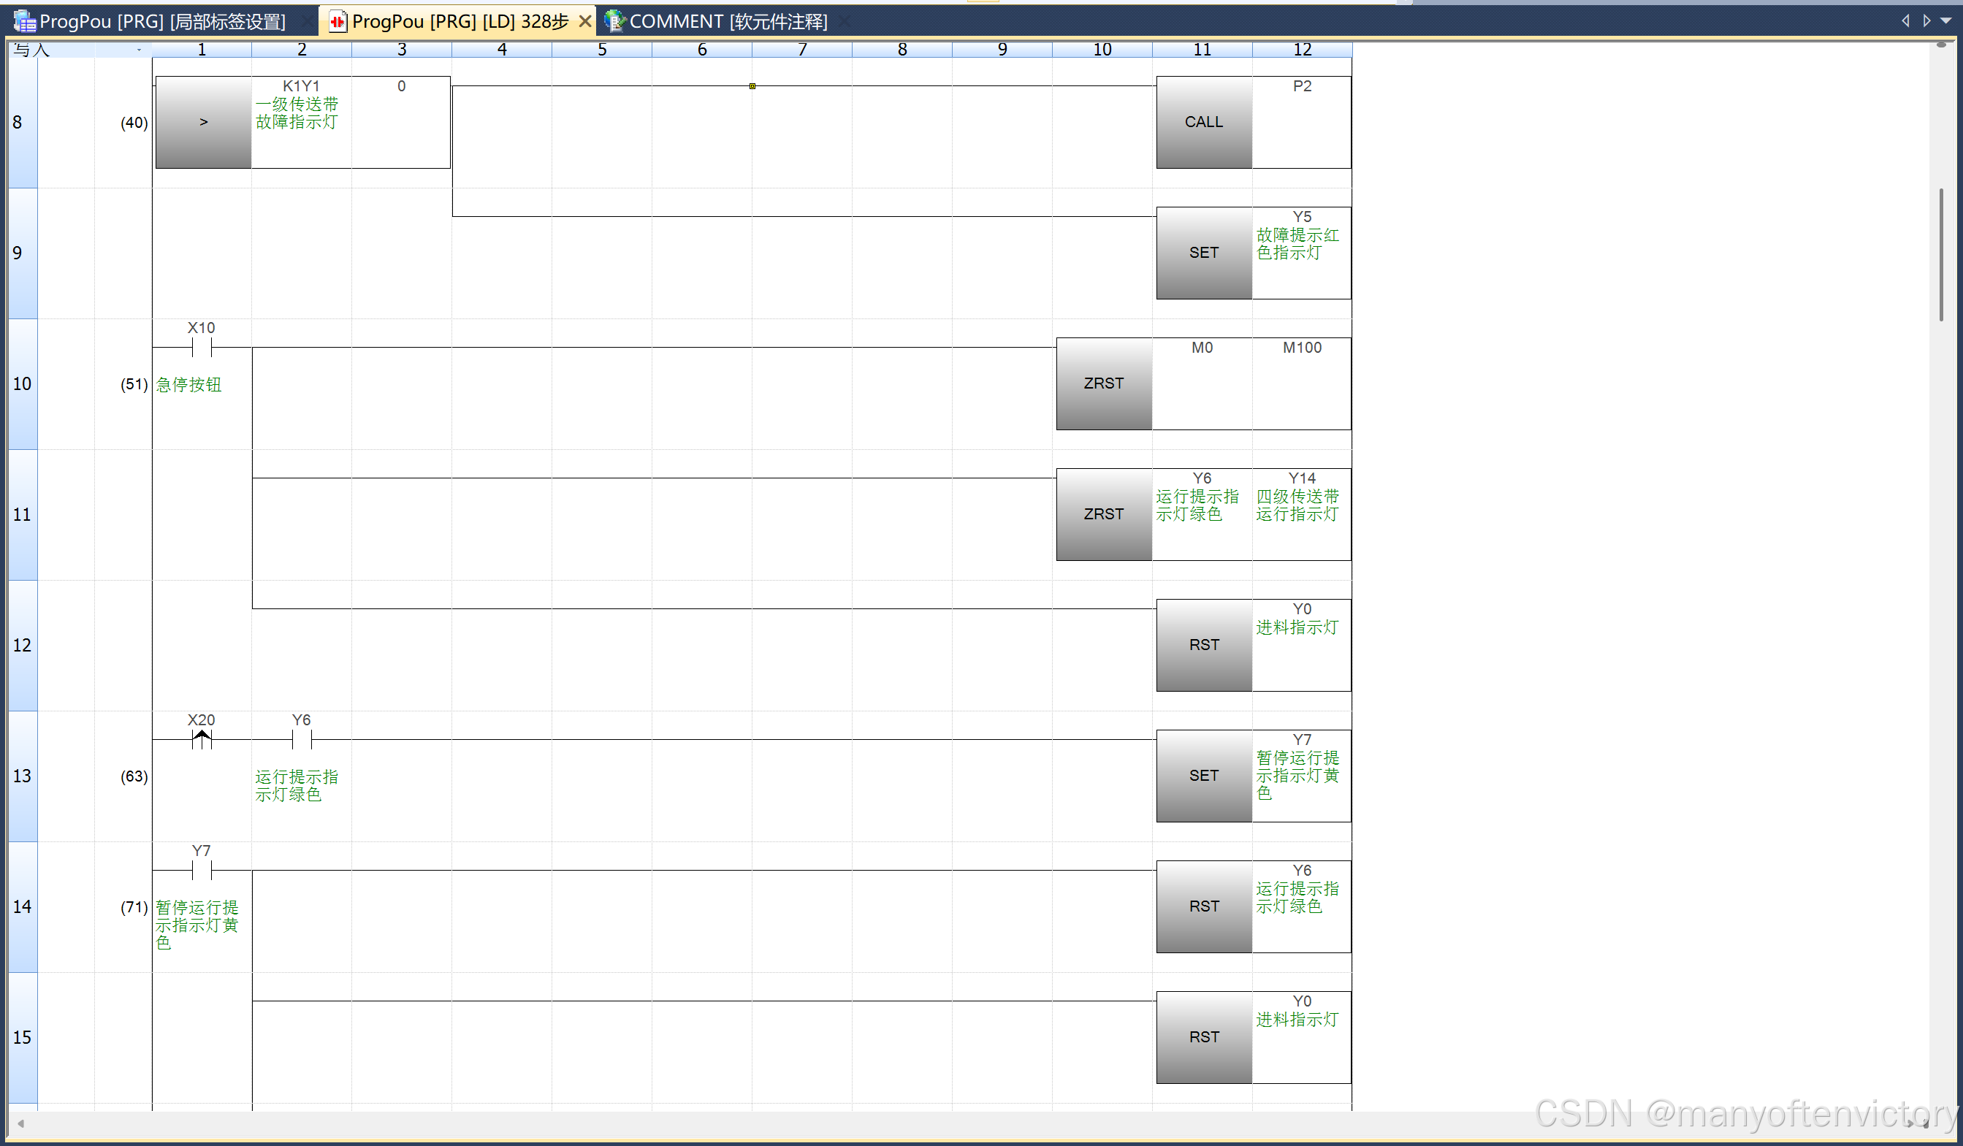Click the K1Y1 operand cell
This screenshot has height=1146, width=1963.
[x=302, y=122]
